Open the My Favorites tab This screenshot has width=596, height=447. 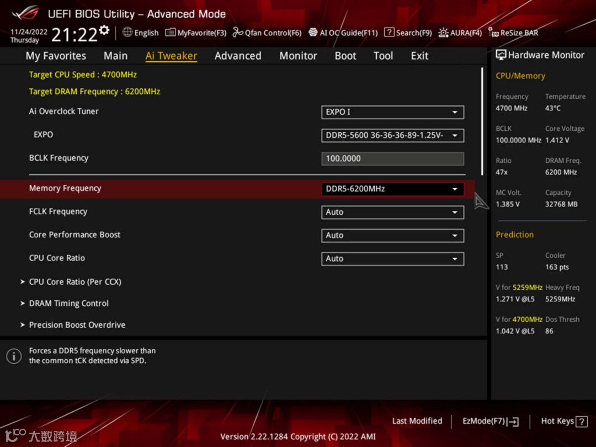[x=56, y=56]
